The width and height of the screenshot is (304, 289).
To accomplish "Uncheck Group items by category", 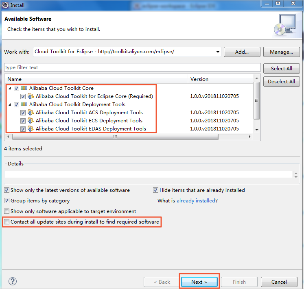I will 7,201.
